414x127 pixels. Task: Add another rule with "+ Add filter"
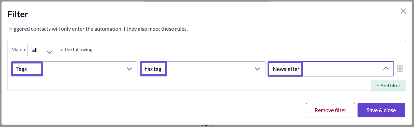pos(388,85)
